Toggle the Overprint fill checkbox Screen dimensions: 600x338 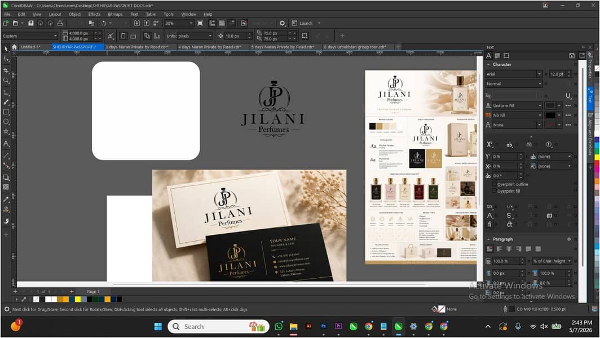click(494, 191)
